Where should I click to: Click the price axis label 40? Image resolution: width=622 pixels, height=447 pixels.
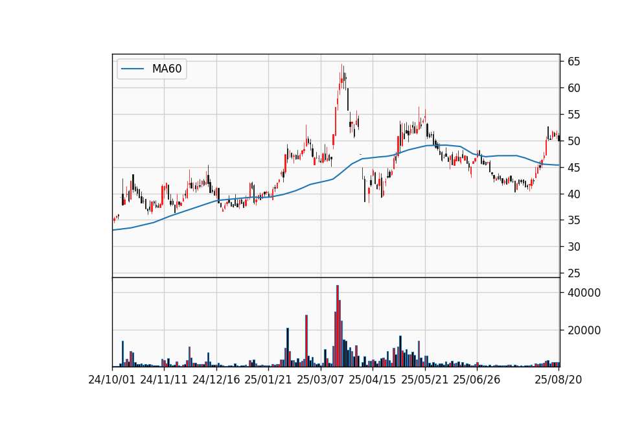click(574, 194)
